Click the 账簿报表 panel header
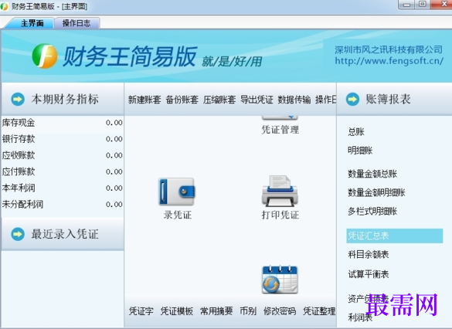Viewport: 452px width, 329px height. 394,100
